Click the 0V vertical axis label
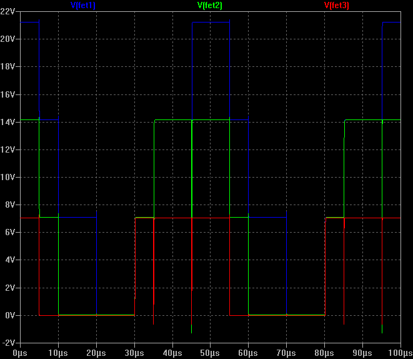 pyautogui.click(x=10, y=315)
